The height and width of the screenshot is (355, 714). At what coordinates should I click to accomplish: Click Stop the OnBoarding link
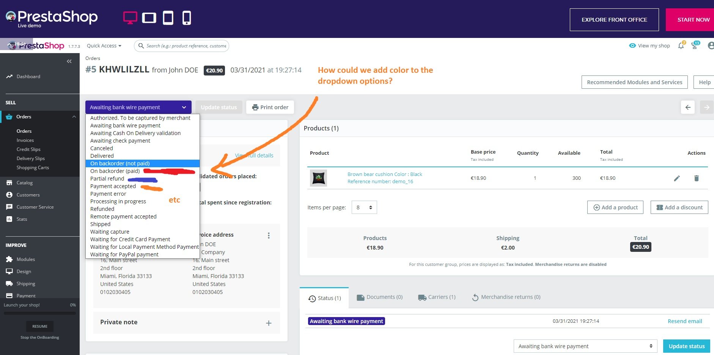pyautogui.click(x=40, y=338)
